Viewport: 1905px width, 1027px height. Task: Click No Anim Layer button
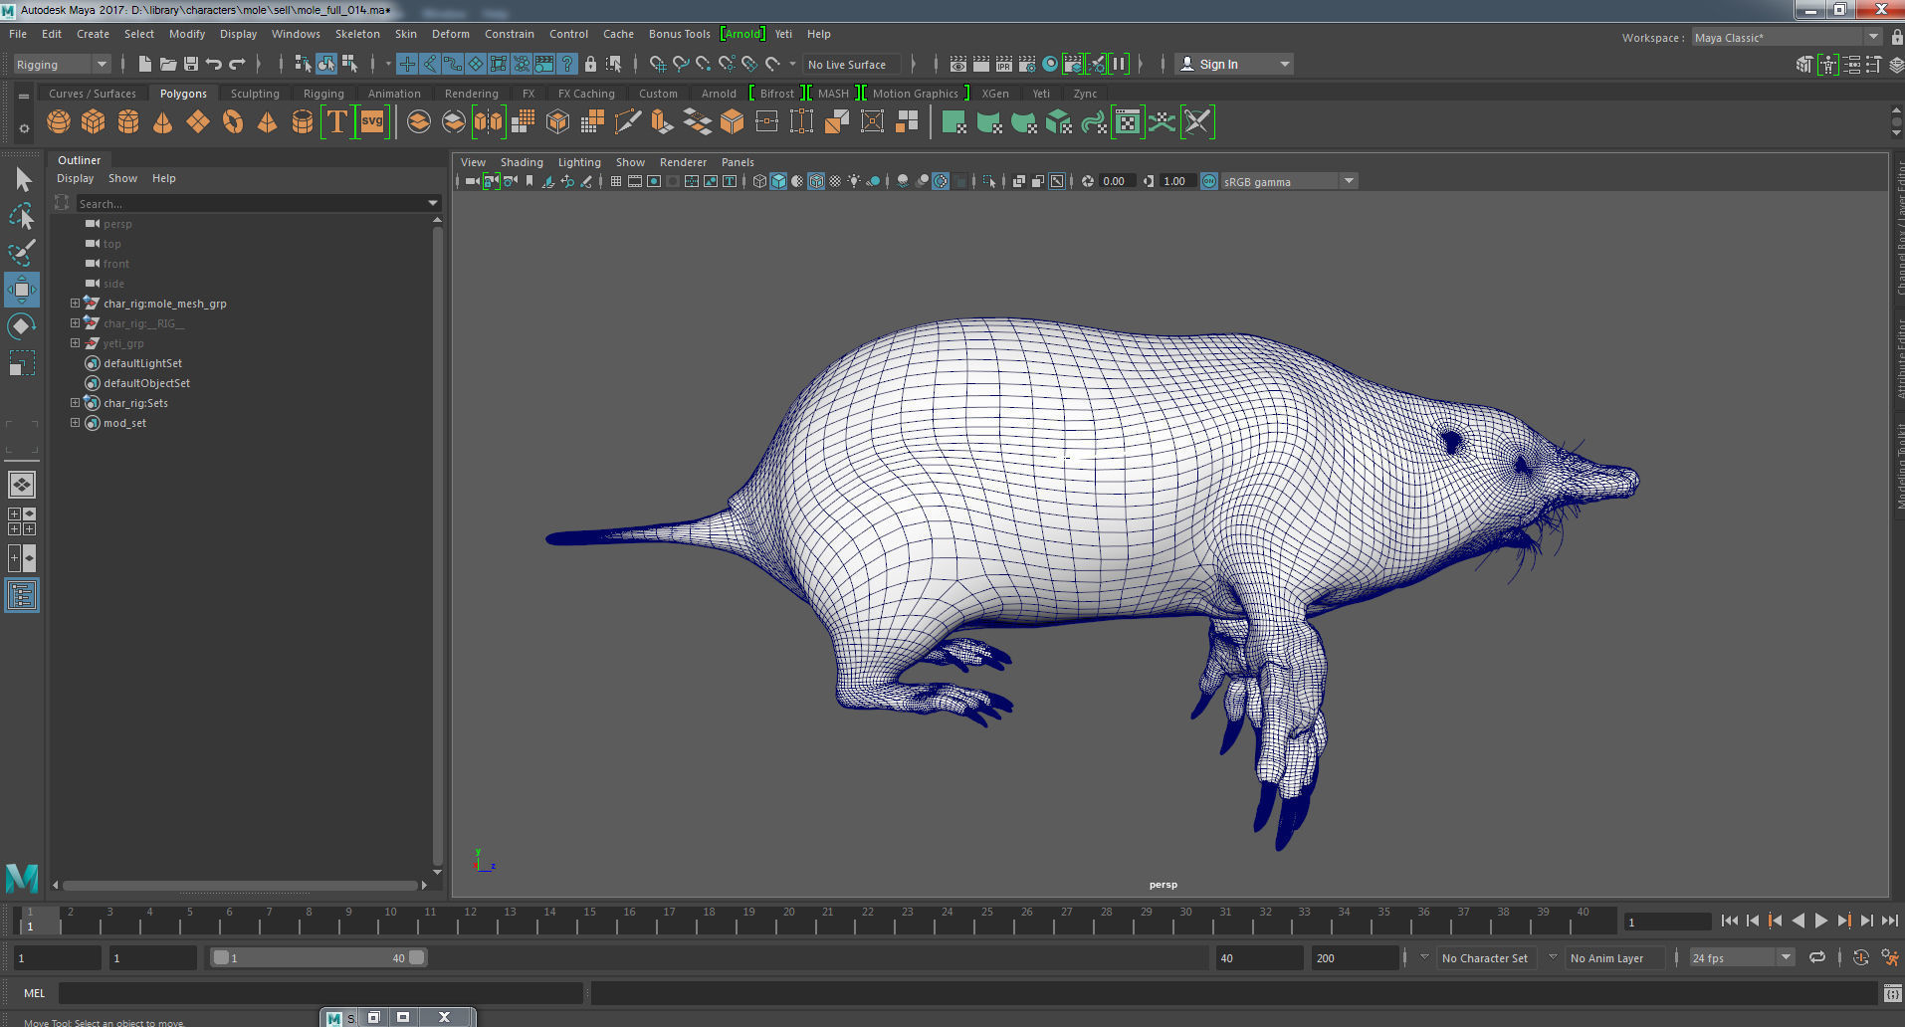(x=1614, y=957)
